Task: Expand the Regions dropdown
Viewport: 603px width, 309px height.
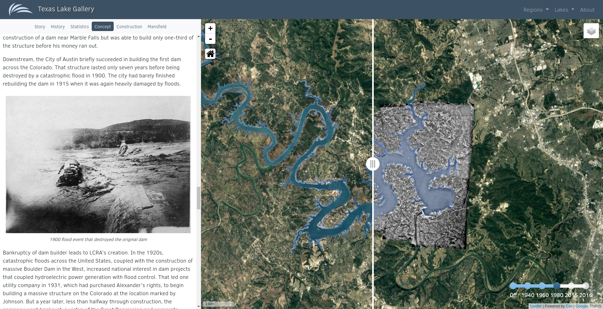Action: click(x=536, y=10)
